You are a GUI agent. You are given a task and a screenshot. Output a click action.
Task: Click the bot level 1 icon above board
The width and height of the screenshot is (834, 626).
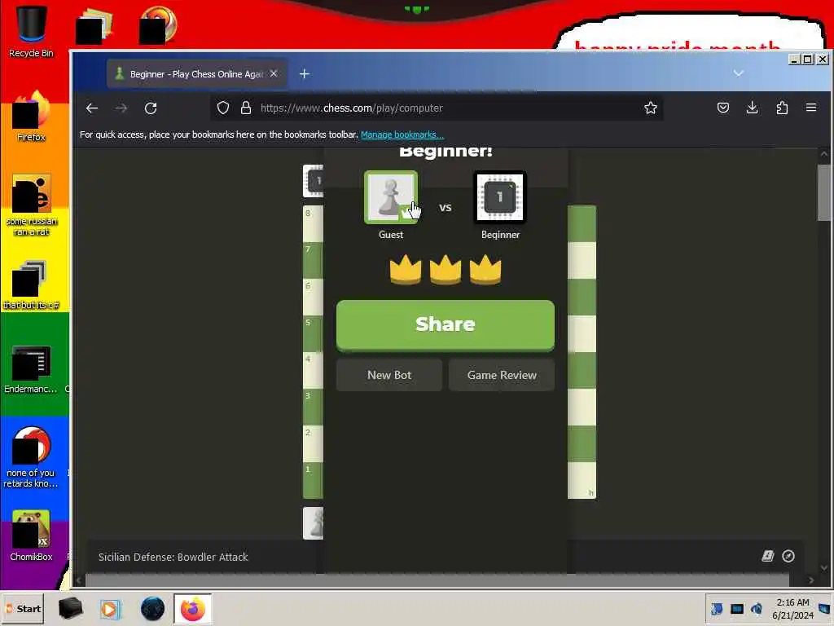click(314, 181)
